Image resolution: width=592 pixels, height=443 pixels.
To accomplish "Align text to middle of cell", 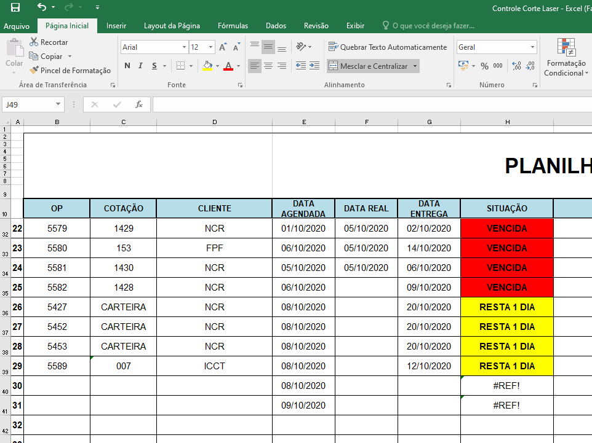I will (268, 47).
